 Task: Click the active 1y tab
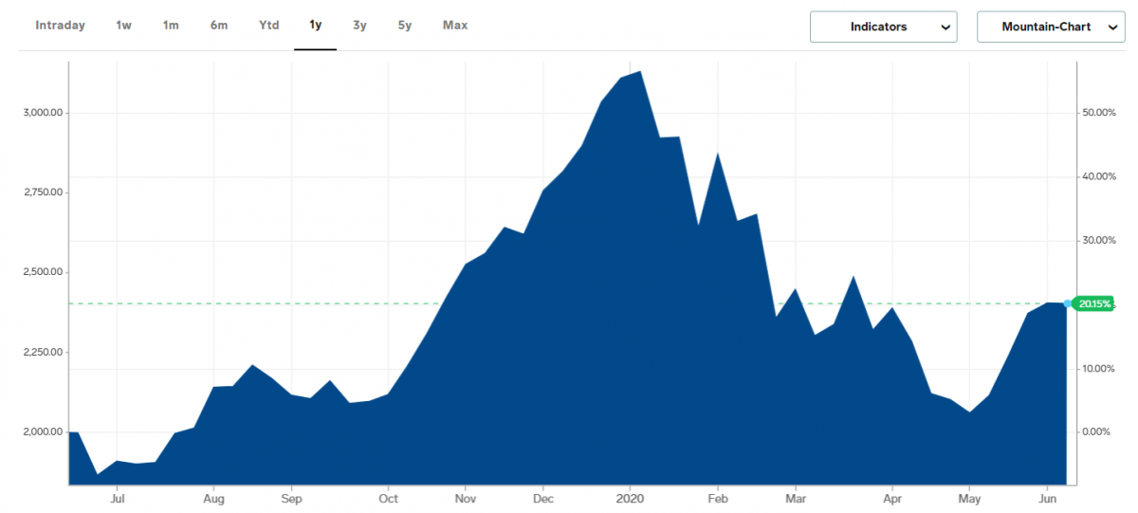pyautogui.click(x=316, y=26)
